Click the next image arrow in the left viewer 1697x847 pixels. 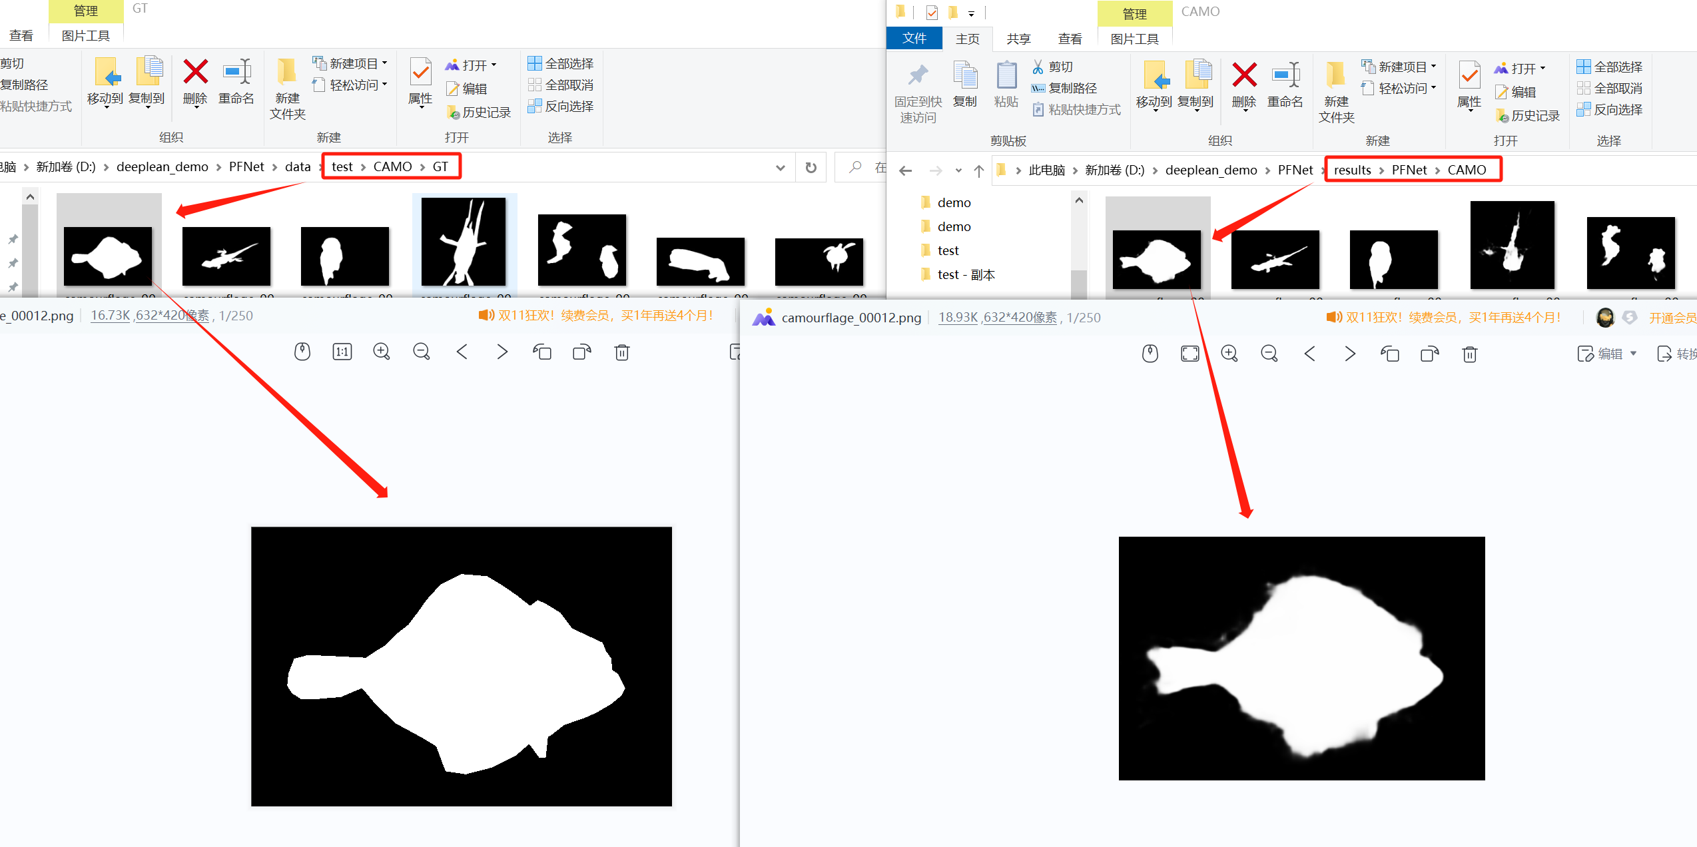pos(502,352)
